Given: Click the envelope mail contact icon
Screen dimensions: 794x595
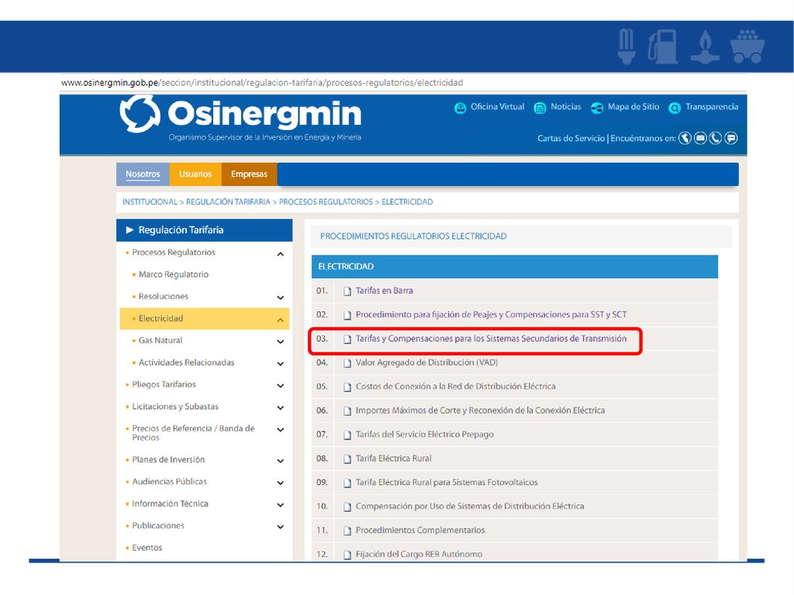Looking at the screenshot, I should 700,138.
